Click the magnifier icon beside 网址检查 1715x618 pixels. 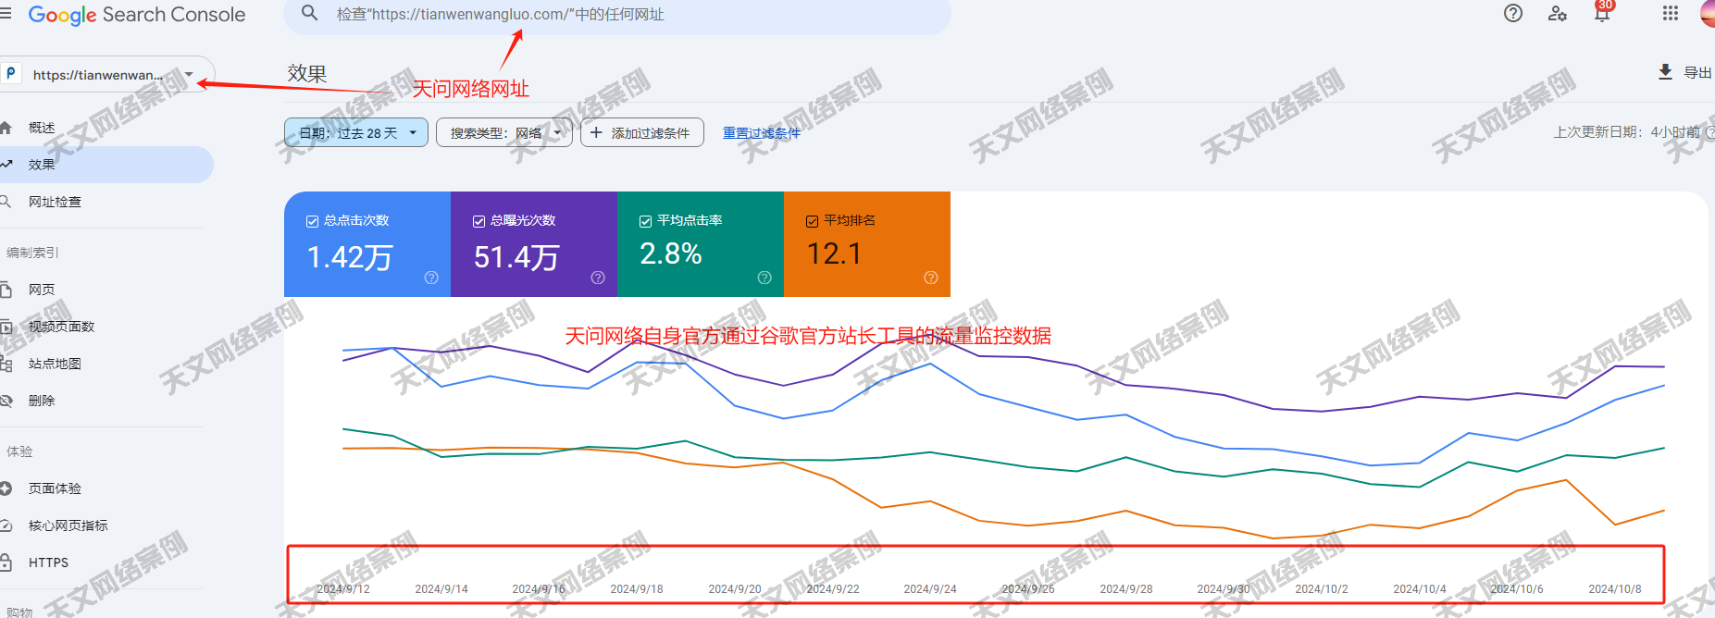[6, 202]
